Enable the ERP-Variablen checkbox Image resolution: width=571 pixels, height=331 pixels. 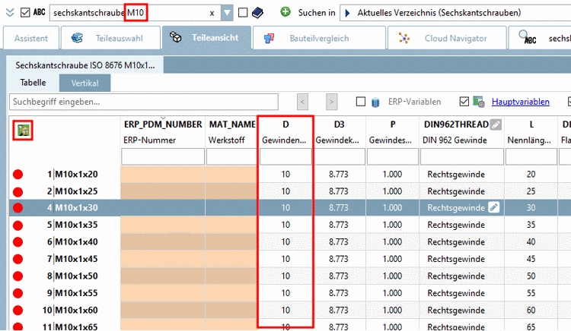pos(361,102)
